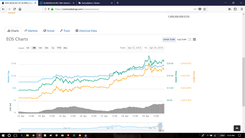245x138 pixels.
Task: Click chart navigator left range handle
Action: point(158,126)
